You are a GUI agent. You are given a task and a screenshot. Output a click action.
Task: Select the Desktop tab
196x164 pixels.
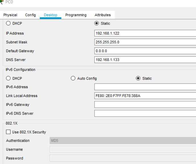click(51, 15)
